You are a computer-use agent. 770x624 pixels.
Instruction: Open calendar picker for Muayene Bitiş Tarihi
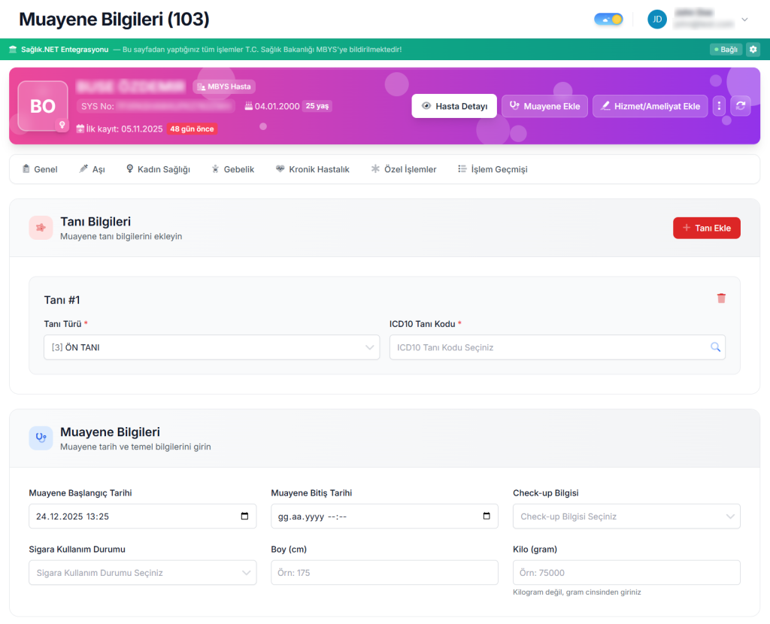[x=487, y=516]
